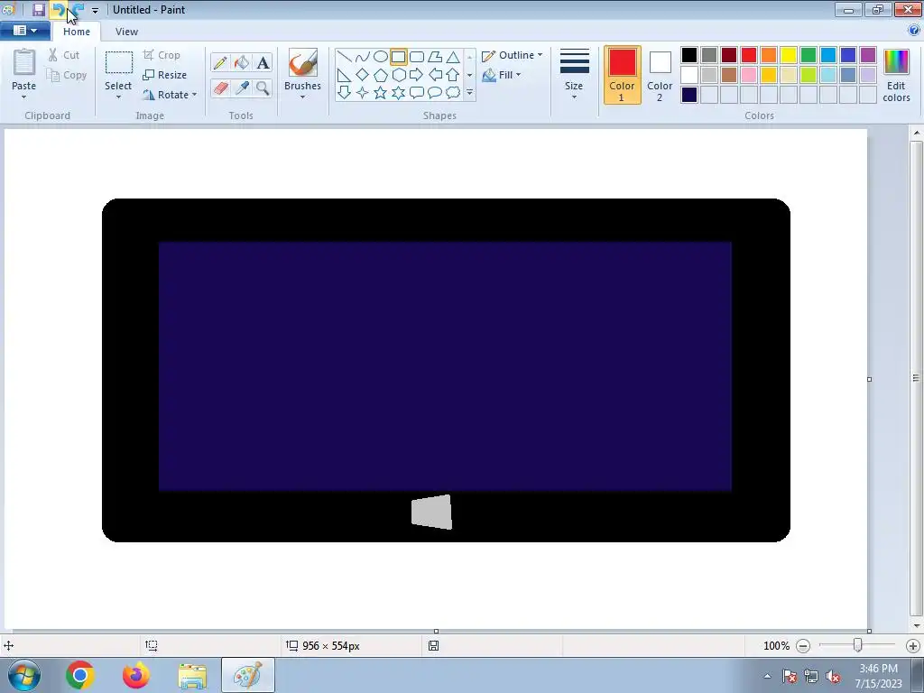Activate Color 2 selector
The width and height of the screenshot is (924, 693).
pyautogui.click(x=660, y=76)
